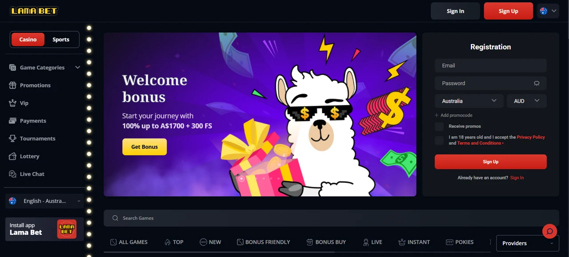Switch to the Sports toggle
Viewport: 569px width, 257px height.
tap(61, 40)
